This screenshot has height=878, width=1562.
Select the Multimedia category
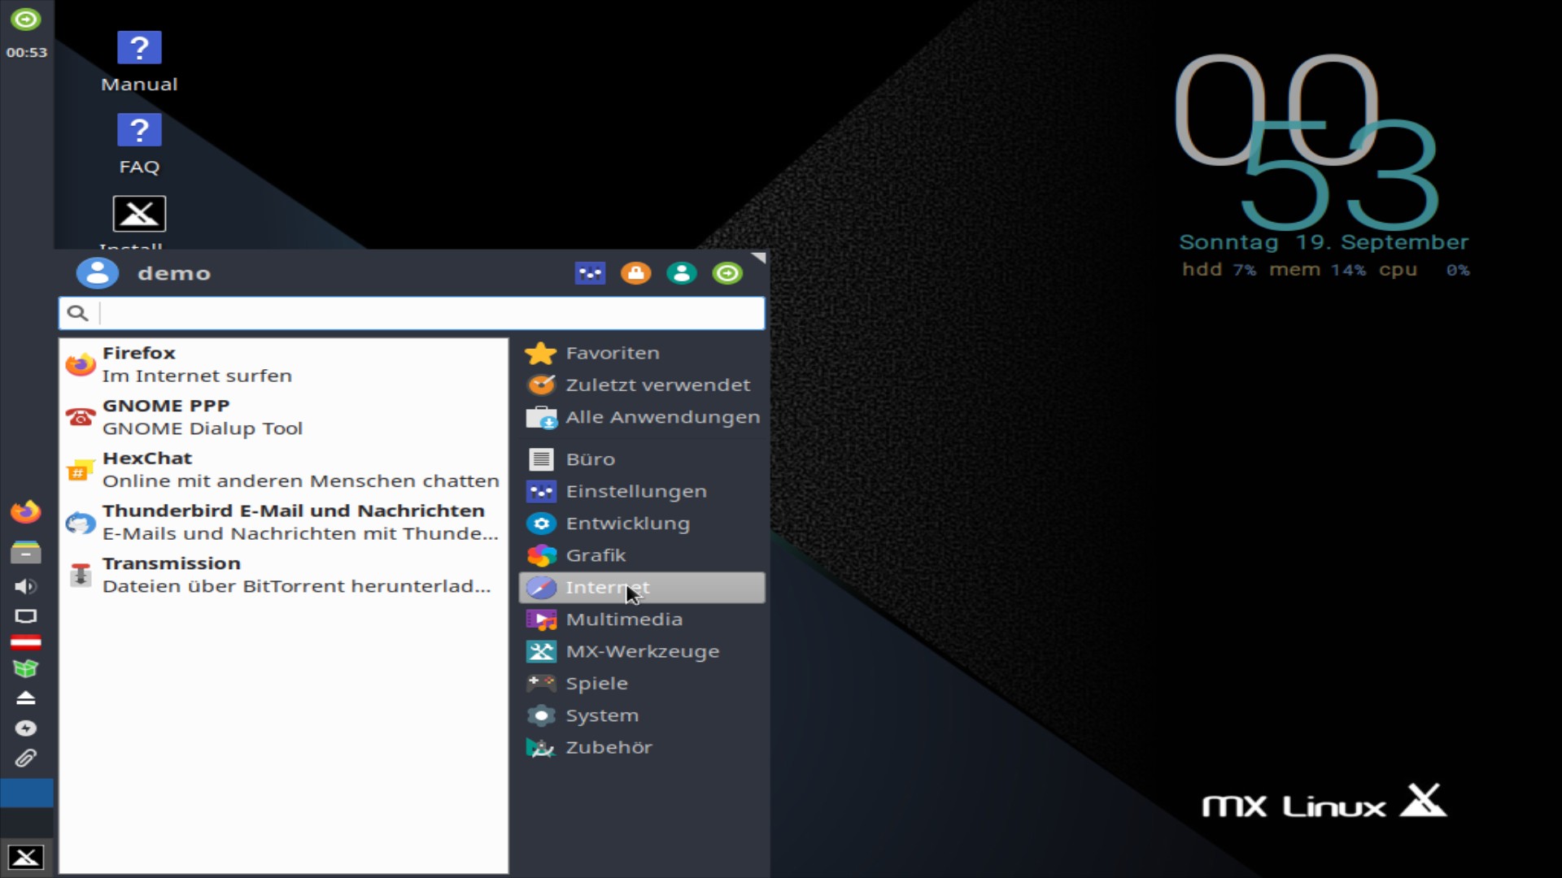click(625, 619)
